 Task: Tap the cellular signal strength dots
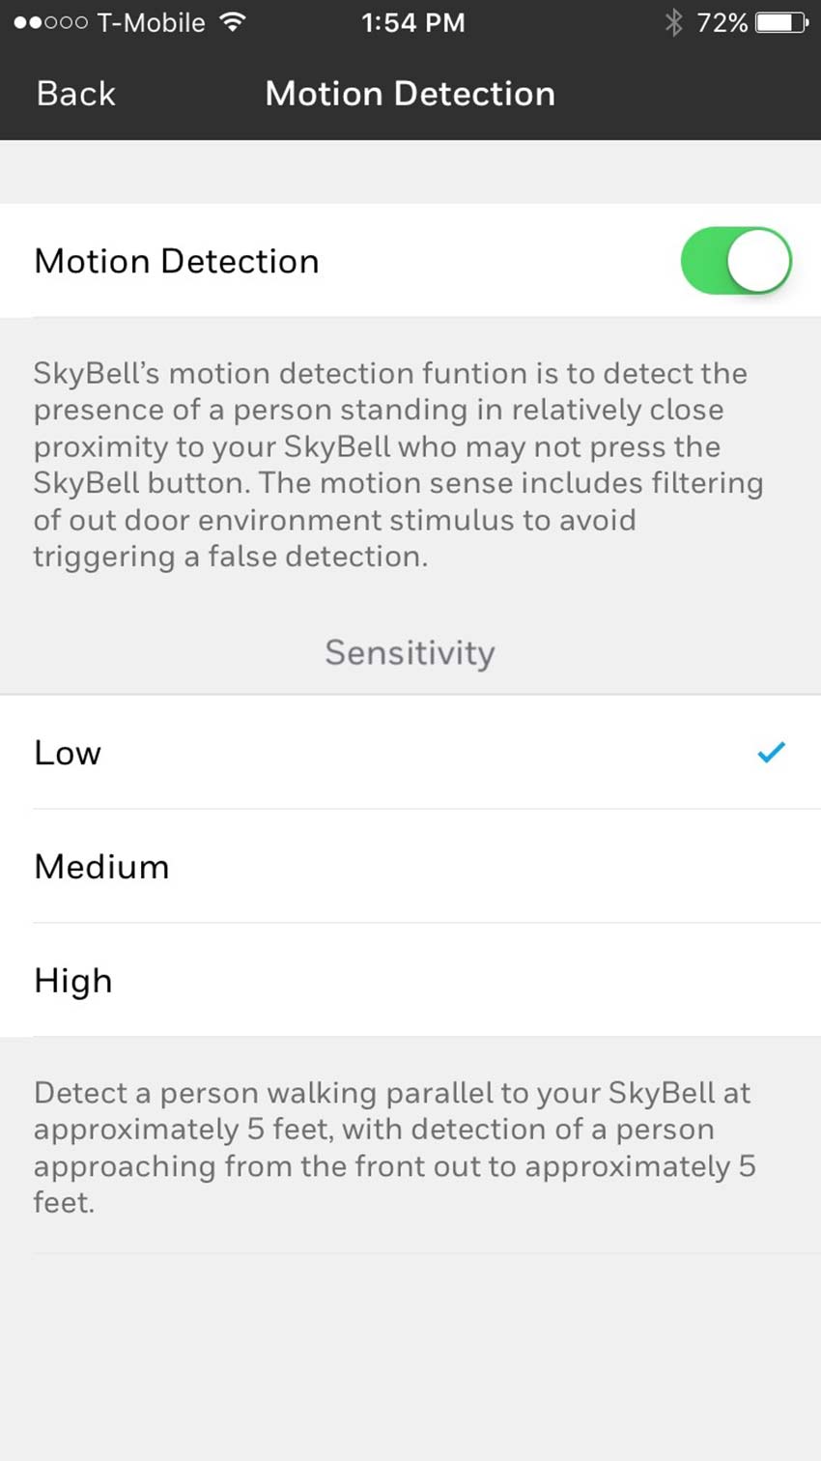[50, 22]
